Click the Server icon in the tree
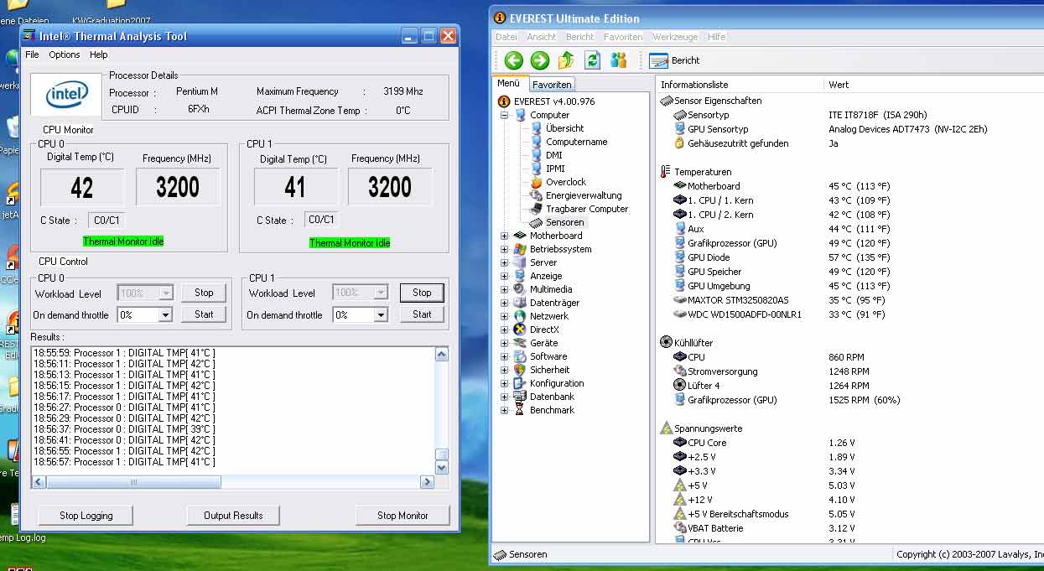1044x571 pixels. pos(521,262)
